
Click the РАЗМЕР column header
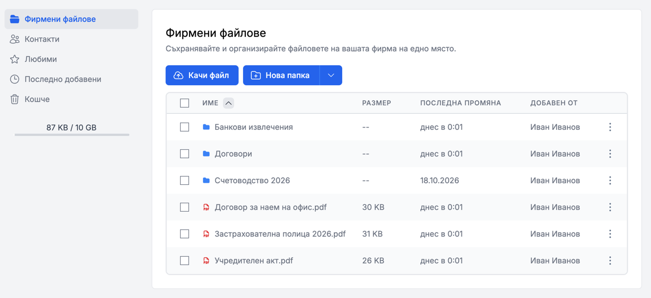(377, 103)
